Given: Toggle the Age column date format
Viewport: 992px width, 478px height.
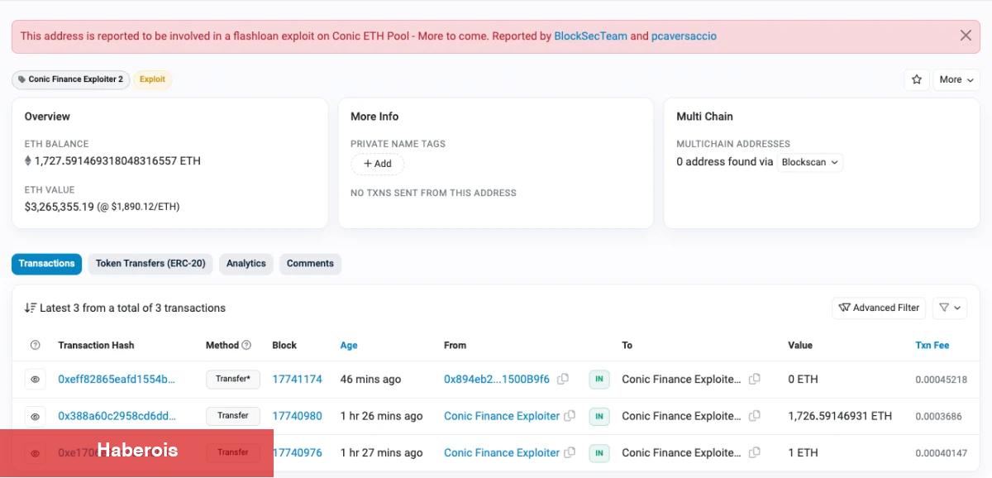Looking at the screenshot, I should pyautogui.click(x=349, y=345).
